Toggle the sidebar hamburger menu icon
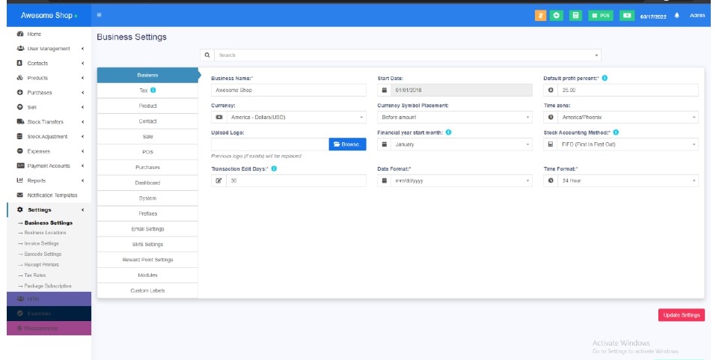Image resolution: width=713 pixels, height=360 pixels. click(x=99, y=15)
